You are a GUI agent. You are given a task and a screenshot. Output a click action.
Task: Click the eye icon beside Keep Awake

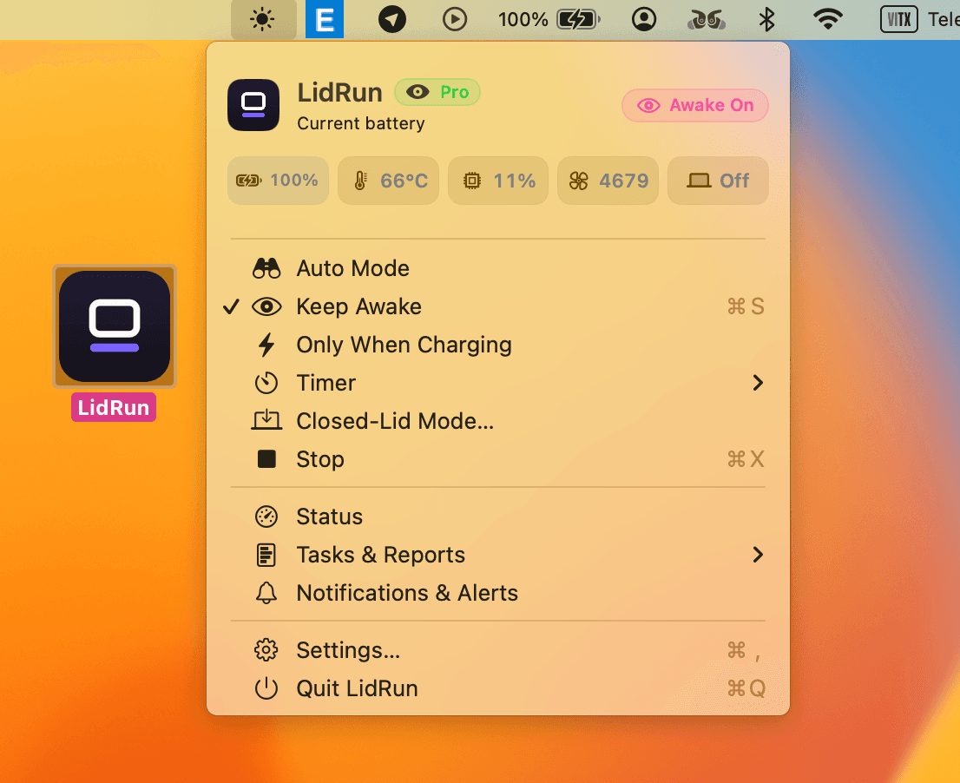[x=266, y=306]
